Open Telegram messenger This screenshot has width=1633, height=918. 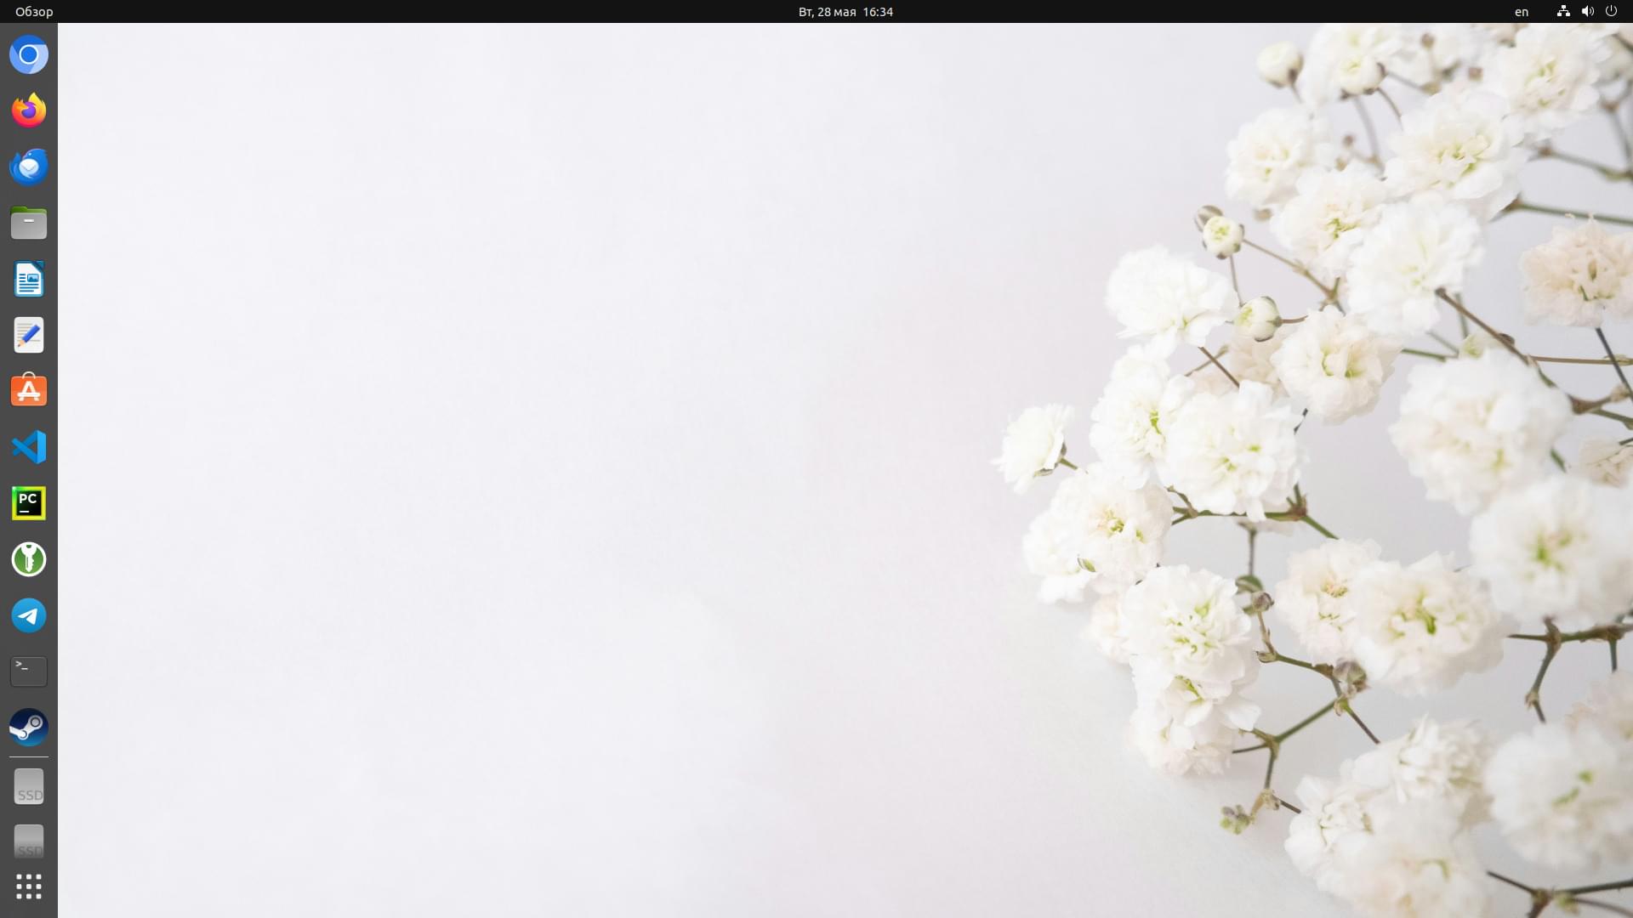click(x=29, y=615)
